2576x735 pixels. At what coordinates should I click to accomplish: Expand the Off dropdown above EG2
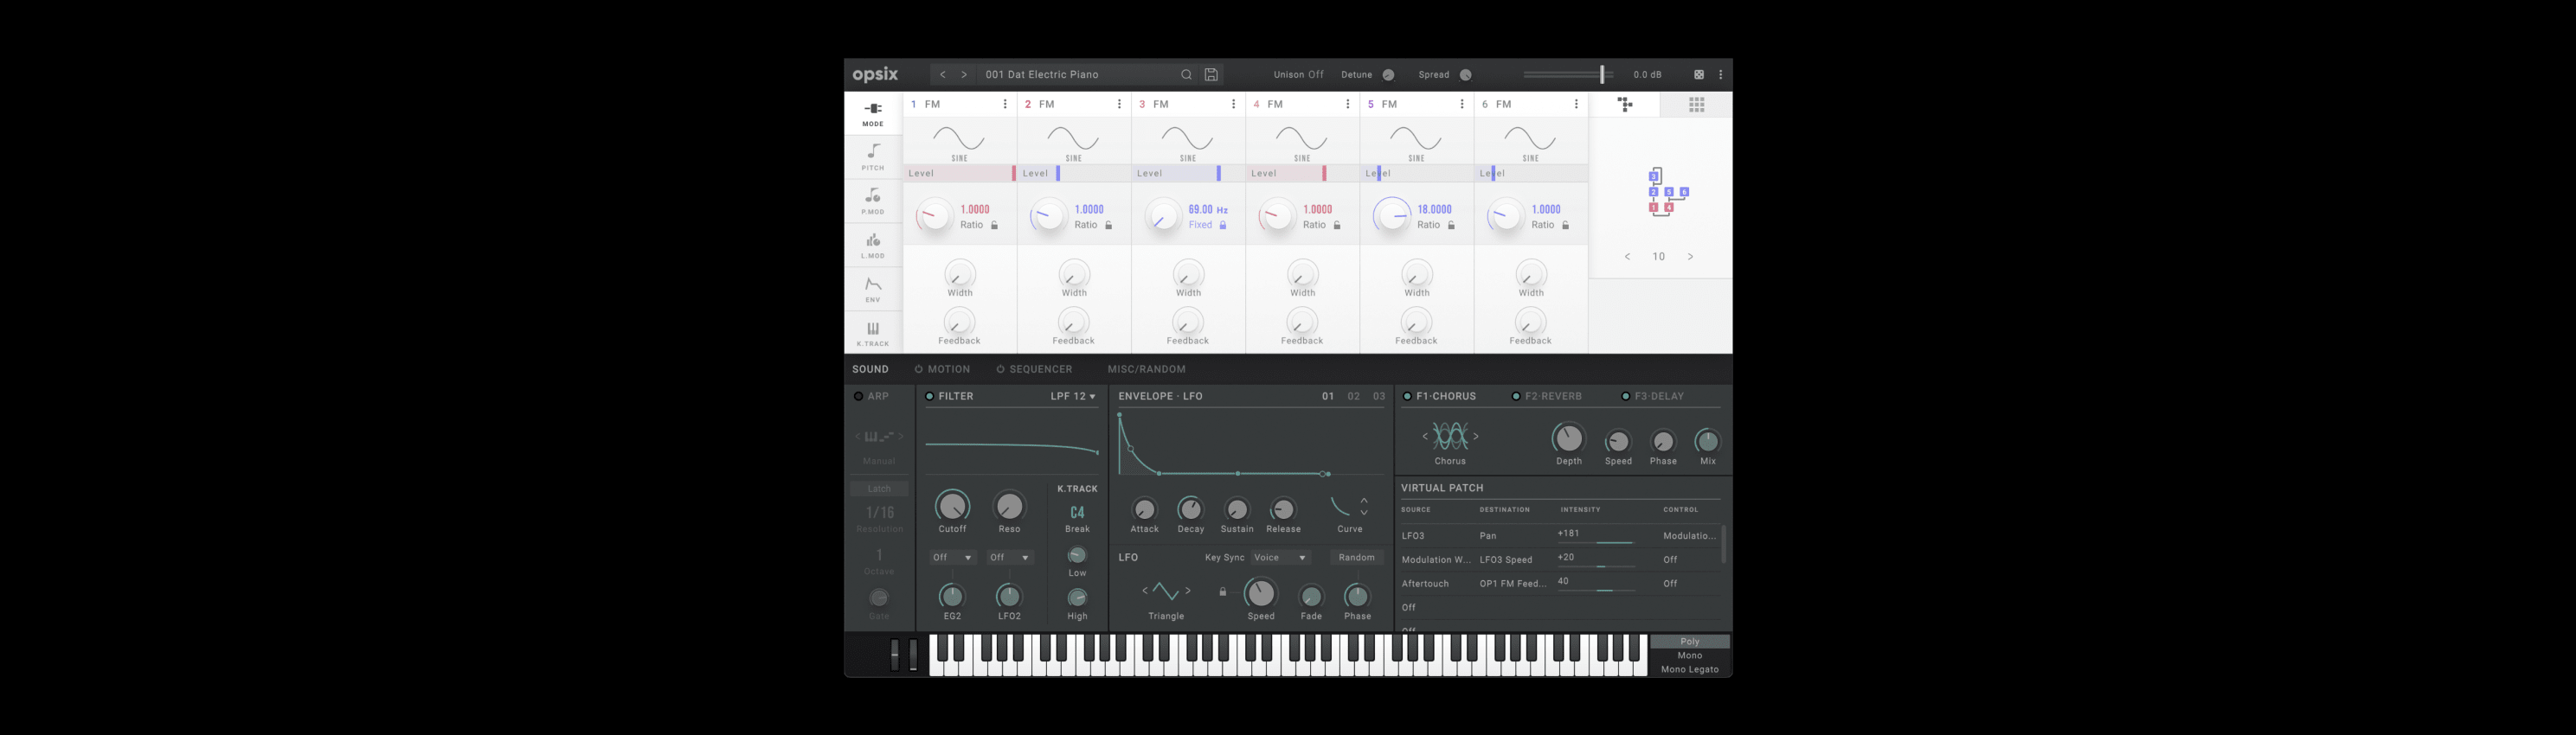(952, 559)
